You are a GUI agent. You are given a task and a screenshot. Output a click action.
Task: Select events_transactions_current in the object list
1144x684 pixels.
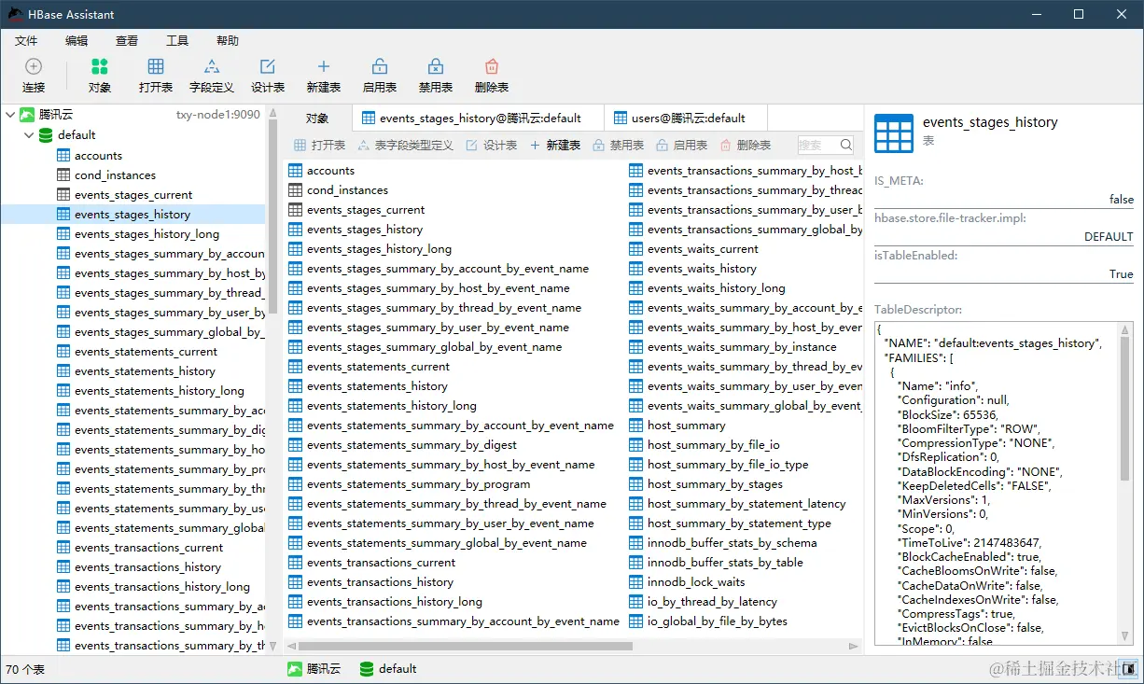(x=381, y=563)
